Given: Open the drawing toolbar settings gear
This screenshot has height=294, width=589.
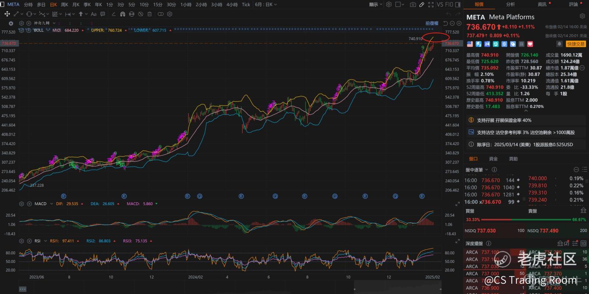Looking at the screenshot, I should [x=170, y=14].
